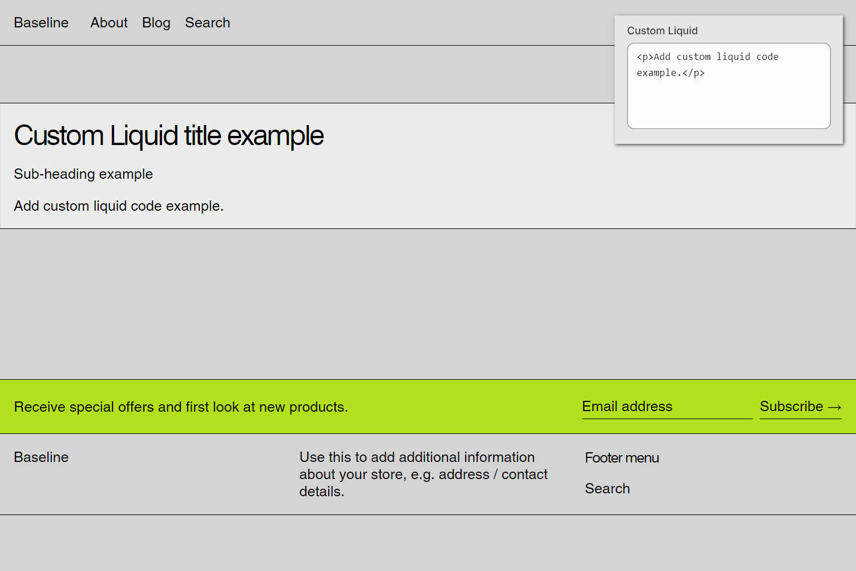Click the green newsletter signup section
Image resolution: width=856 pixels, height=571 pixels.
tap(399, 407)
